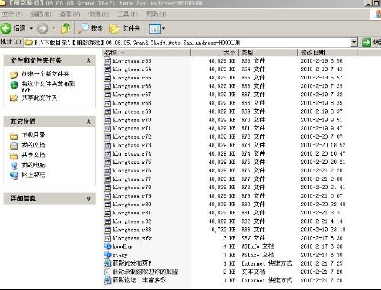The width and height of the screenshot is (381, 290).
Task: Open the 工具(T) menu
Action: (x=127, y=14)
